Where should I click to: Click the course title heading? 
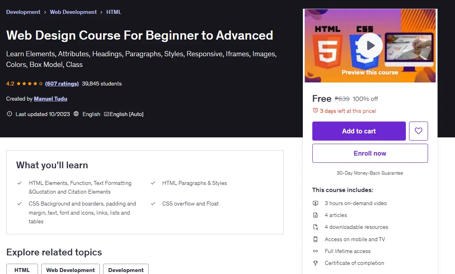[140, 35]
